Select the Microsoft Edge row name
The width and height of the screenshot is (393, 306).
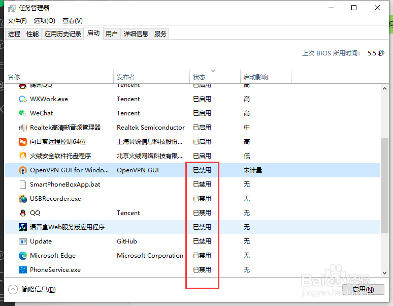point(53,256)
